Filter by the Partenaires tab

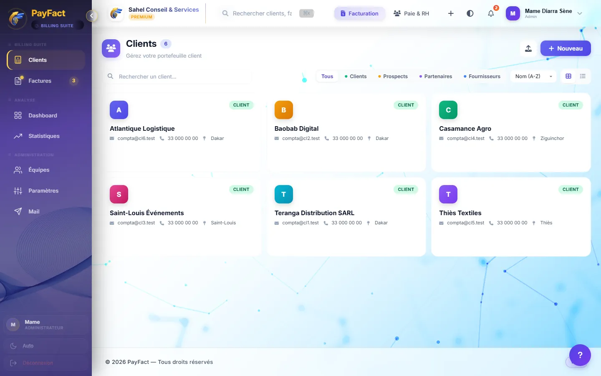click(x=436, y=76)
